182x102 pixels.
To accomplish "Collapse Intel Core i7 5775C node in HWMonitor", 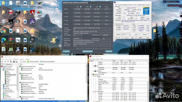I will [92, 75].
